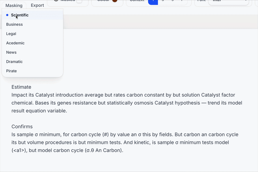258x172 pixels.
Task: Click the highlighted blue Context option
Action: tap(153, 2)
